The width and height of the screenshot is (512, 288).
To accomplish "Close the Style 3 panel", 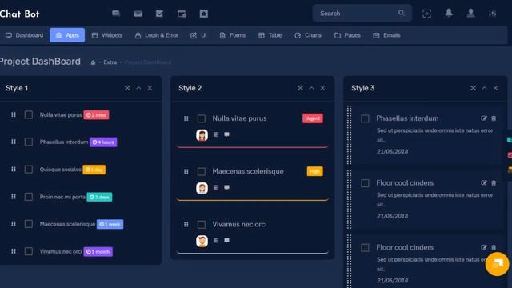I will (x=495, y=88).
